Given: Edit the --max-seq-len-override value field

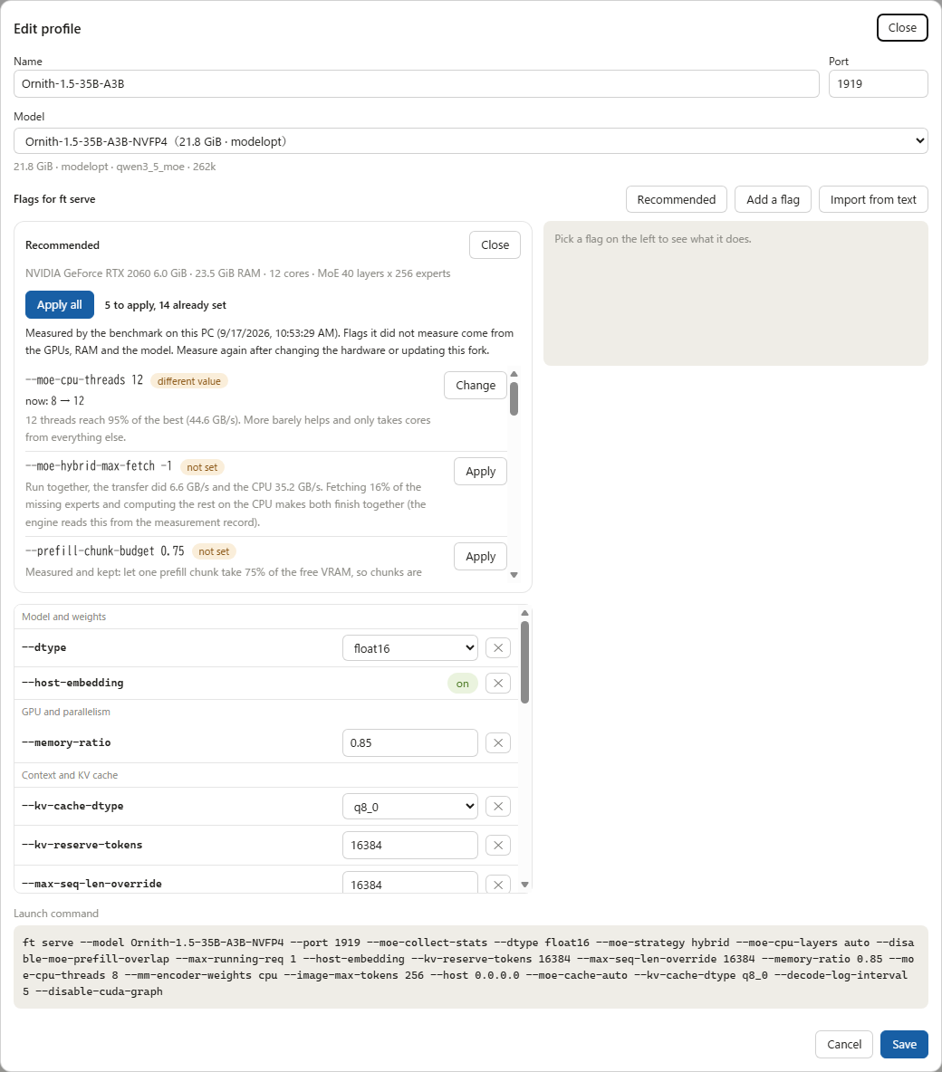Looking at the screenshot, I should pyautogui.click(x=409, y=883).
